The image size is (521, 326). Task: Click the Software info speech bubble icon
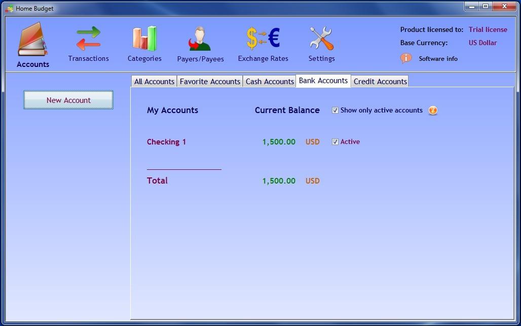(406, 58)
